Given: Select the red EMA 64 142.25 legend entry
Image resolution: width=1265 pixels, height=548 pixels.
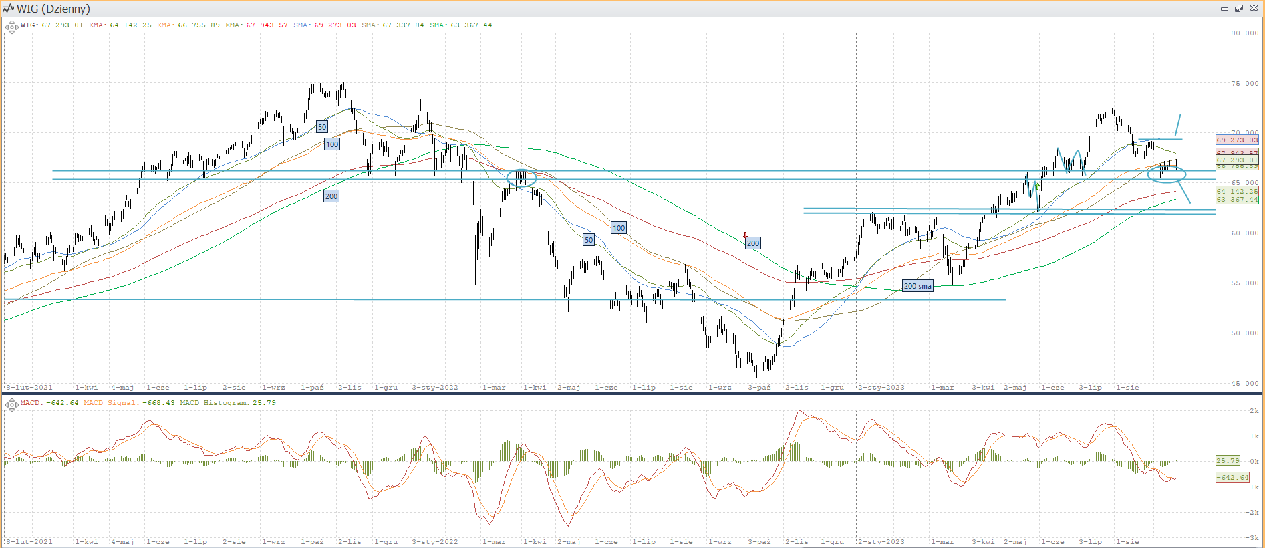Looking at the screenshot, I should [x=120, y=25].
